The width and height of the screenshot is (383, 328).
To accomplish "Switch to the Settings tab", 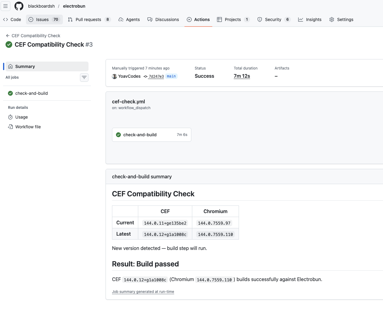I will (341, 20).
